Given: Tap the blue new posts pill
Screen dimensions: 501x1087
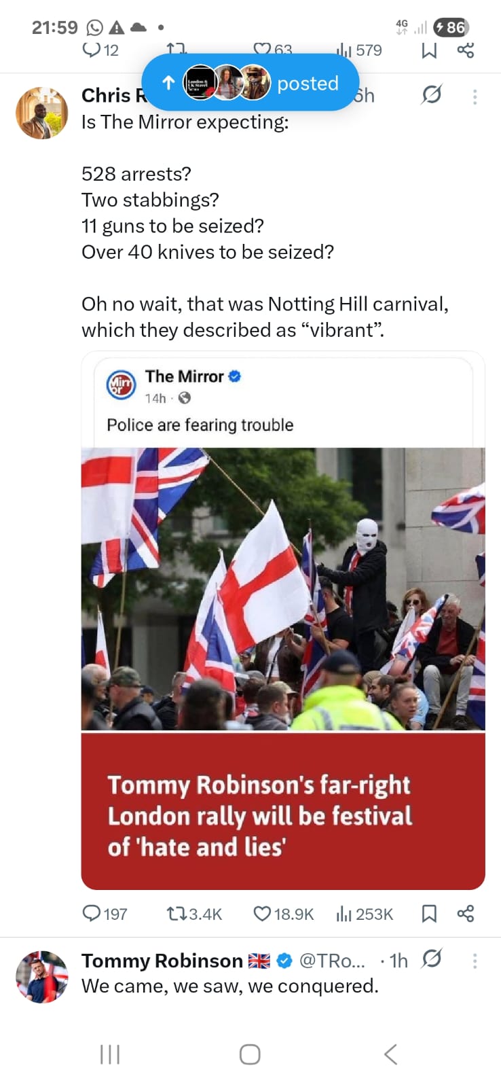Looking at the screenshot, I should pos(250,83).
